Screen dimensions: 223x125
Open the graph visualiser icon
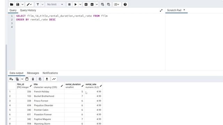coord(54,79)
